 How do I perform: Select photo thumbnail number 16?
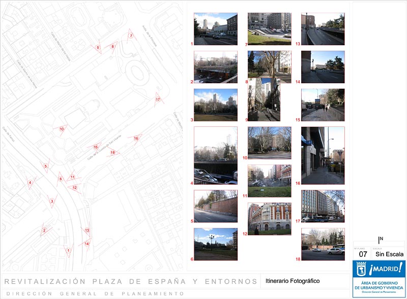tap(323, 155)
